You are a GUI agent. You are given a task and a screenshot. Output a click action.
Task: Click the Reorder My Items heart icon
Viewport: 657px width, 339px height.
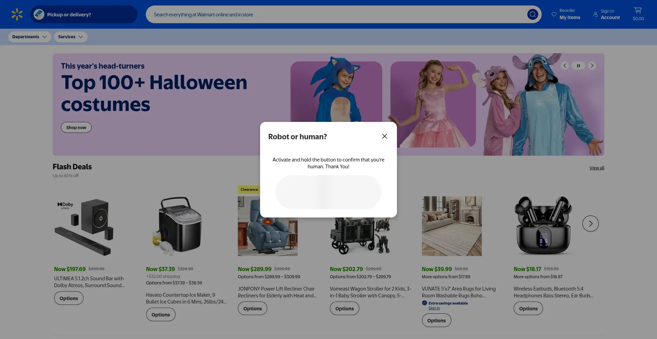pos(554,14)
